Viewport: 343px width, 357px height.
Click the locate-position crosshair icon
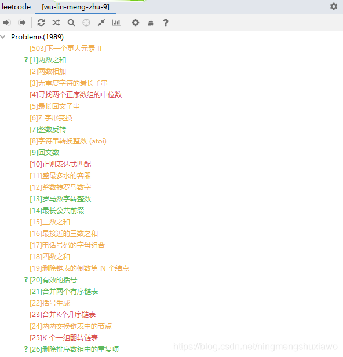(86, 23)
